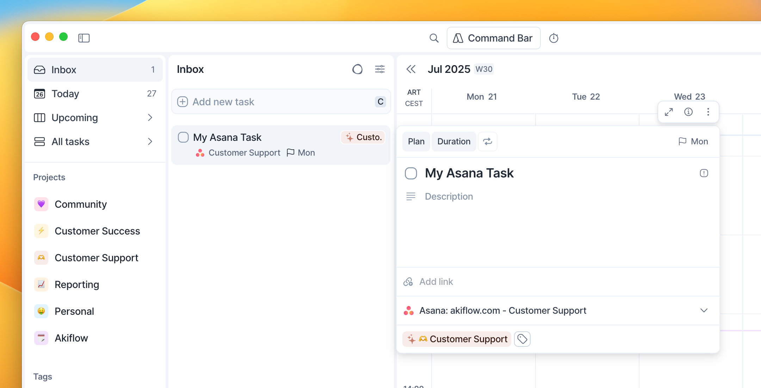Click the Community purple heart icon
Viewport: 761px width, 388px height.
coord(41,204)
